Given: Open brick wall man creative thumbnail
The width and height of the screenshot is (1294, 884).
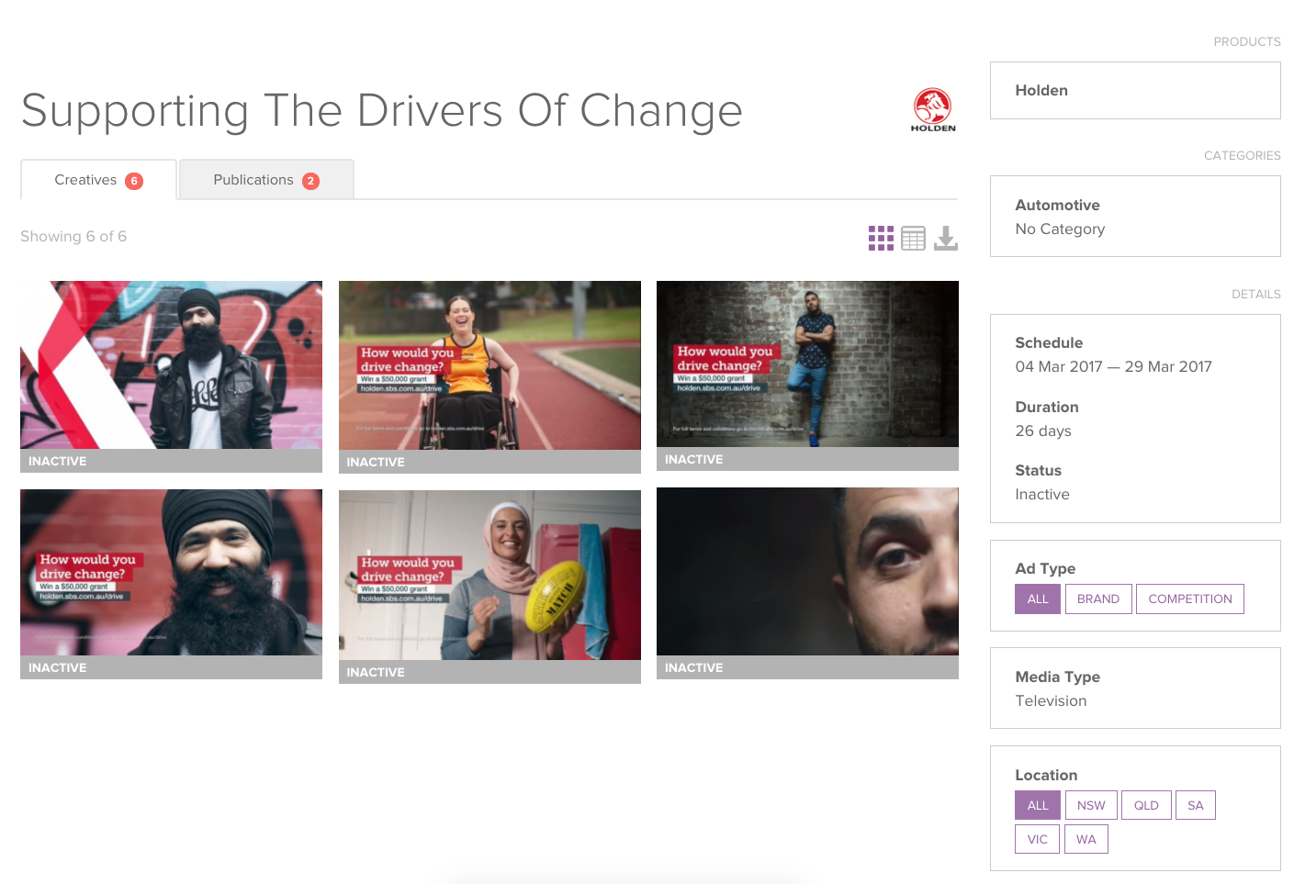Looking at the screenshot, I should pos(807,364).
